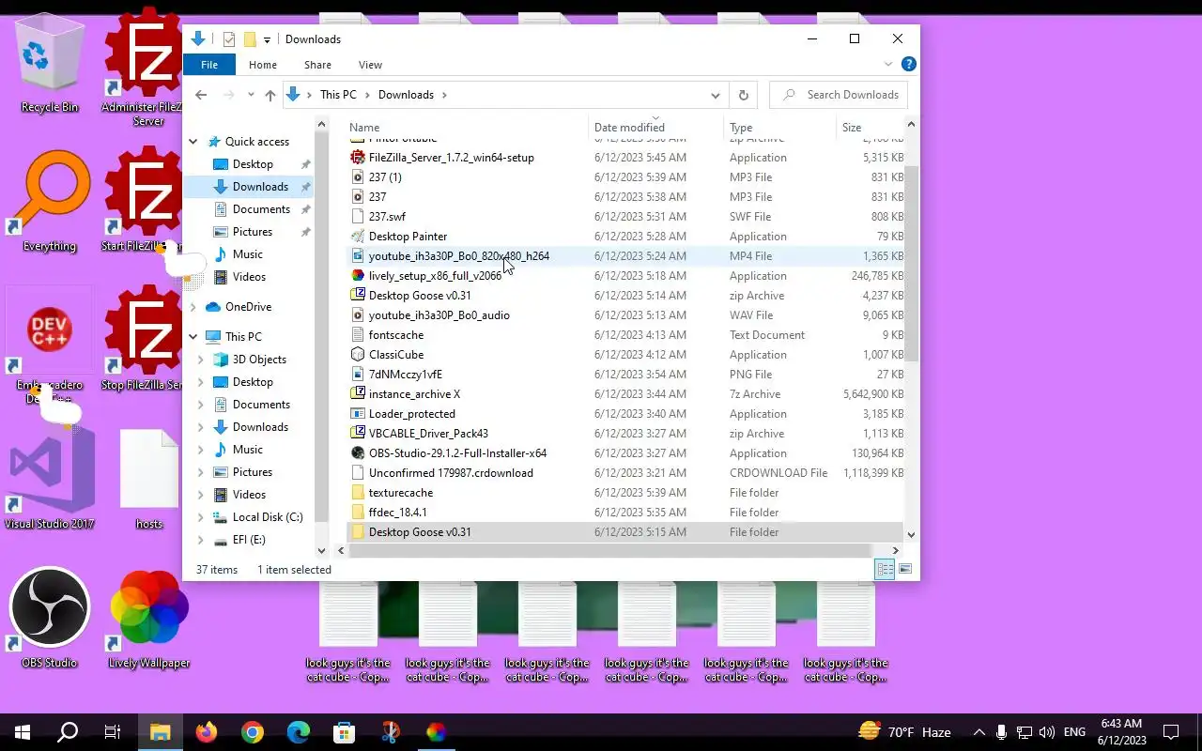Click the weather widget showing 70°F Haze

[904, 732]
